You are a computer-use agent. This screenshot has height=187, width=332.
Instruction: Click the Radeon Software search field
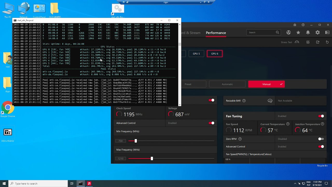[x=264, y=32]
